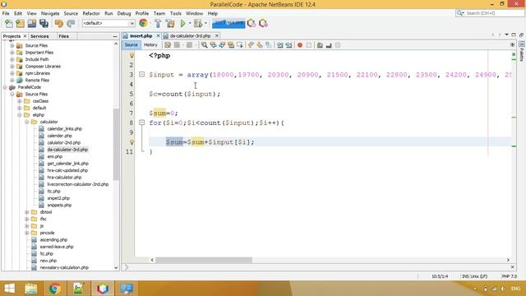Viewport: 526px width, 296px height.
Task: Click the New Project toolbar icon
Action: click(x=20, y=24)
